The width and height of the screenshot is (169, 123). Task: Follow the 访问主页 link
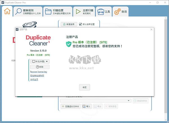(x=34, y=80)
